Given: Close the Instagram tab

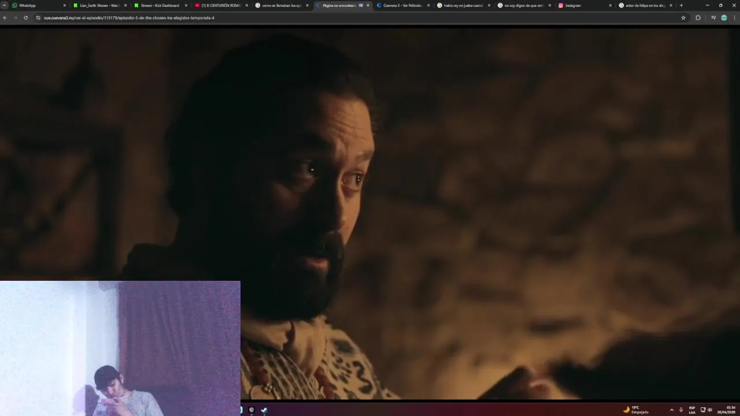Looking at the screenshot, I should click(x=610, y=5).
